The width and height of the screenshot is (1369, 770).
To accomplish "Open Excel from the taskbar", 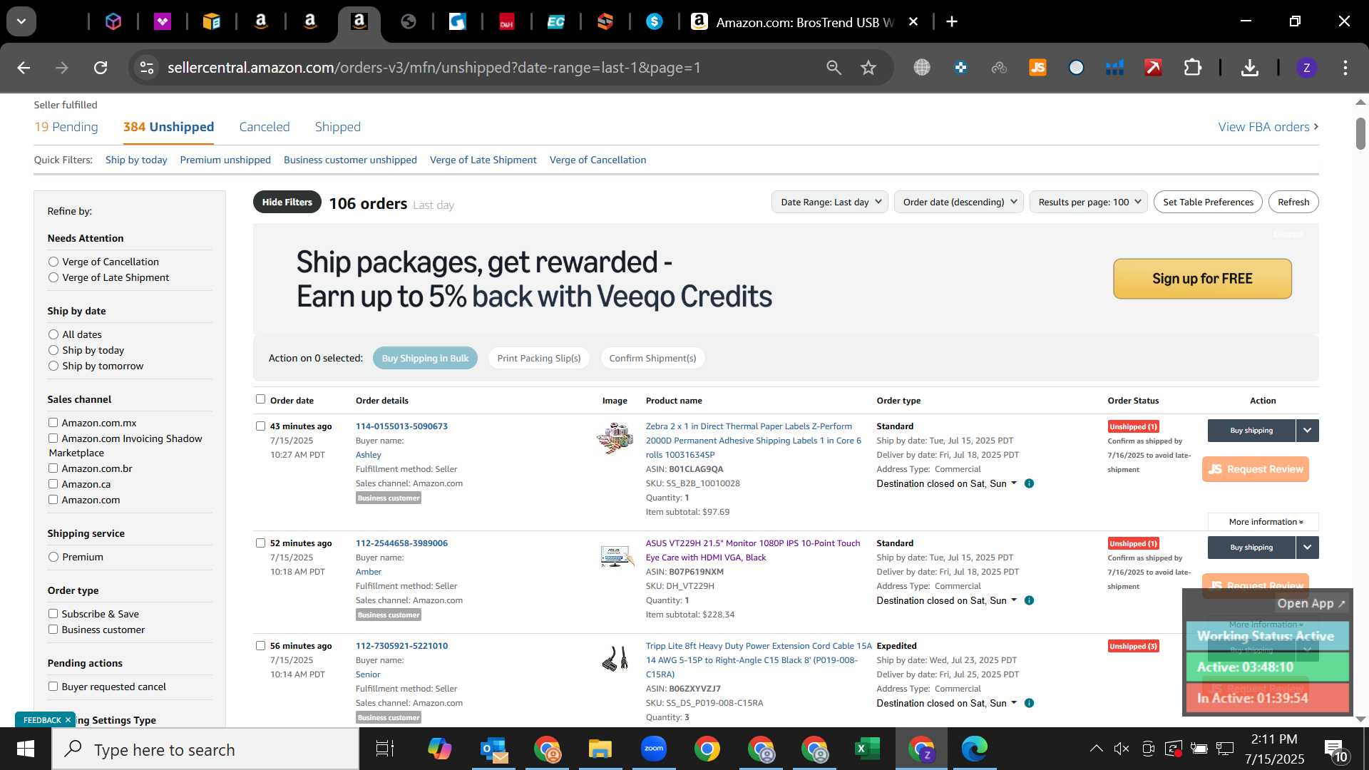I will [867, 749].
